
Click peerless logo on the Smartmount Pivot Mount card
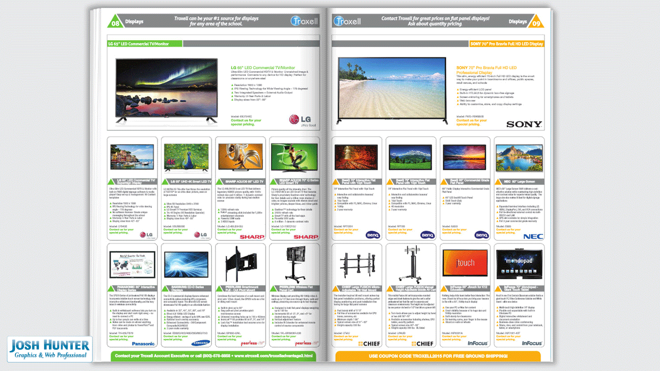coord(253,343)
